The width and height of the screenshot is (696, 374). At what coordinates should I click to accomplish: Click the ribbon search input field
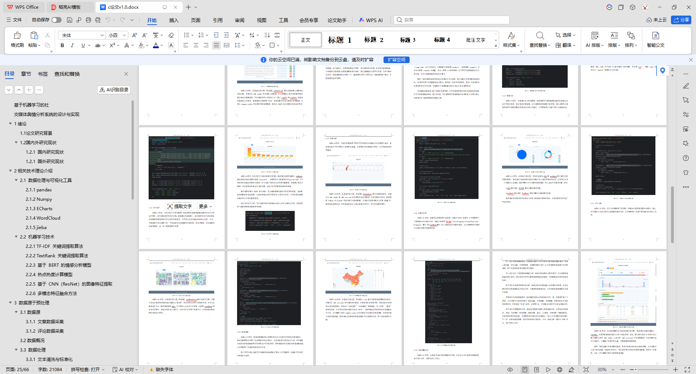[x=452, y=20]
